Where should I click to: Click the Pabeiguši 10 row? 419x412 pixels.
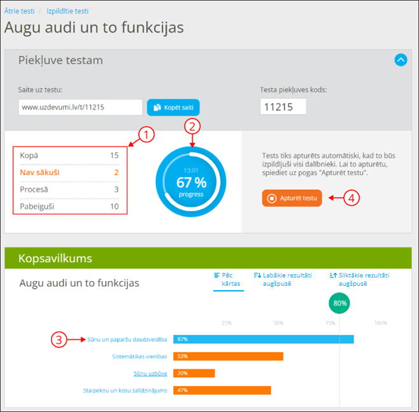coord(69,207)
